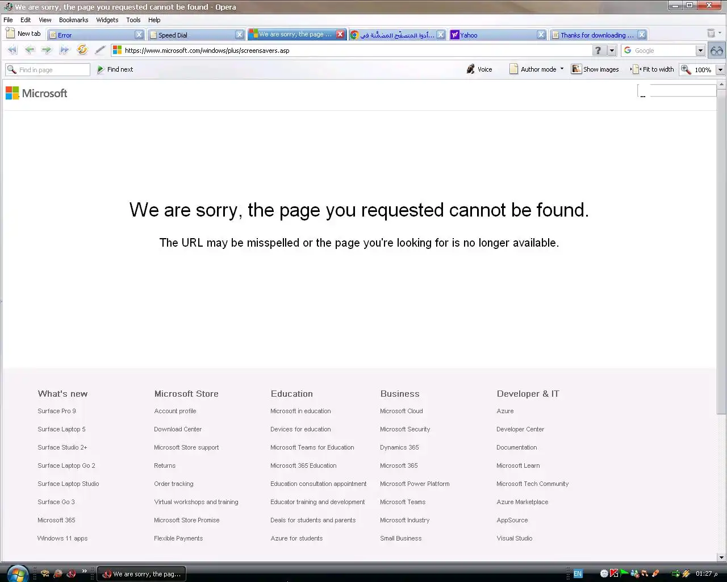Open the Bookmarks menu
This screenshot has width=727, height=582.
[74, 20]
